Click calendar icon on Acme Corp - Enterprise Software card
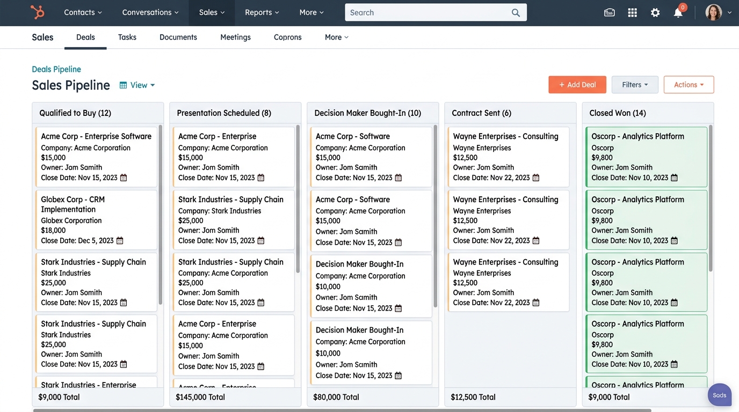Viewport: 739px width, 412px height. (124, 178)
